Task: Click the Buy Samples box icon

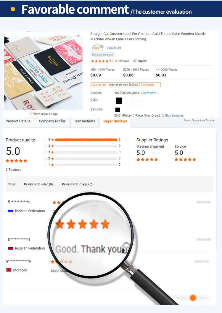Action: (x=164, y=116)
